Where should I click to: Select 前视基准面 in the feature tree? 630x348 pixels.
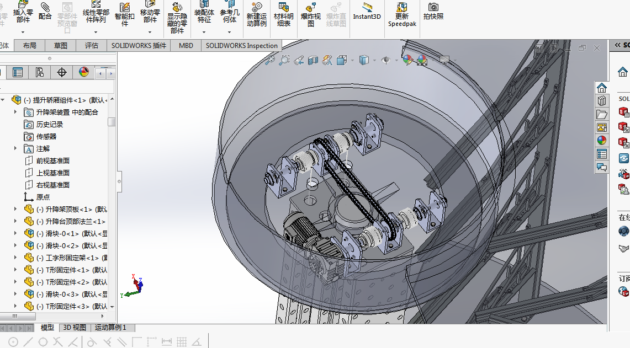click(52, 160)
